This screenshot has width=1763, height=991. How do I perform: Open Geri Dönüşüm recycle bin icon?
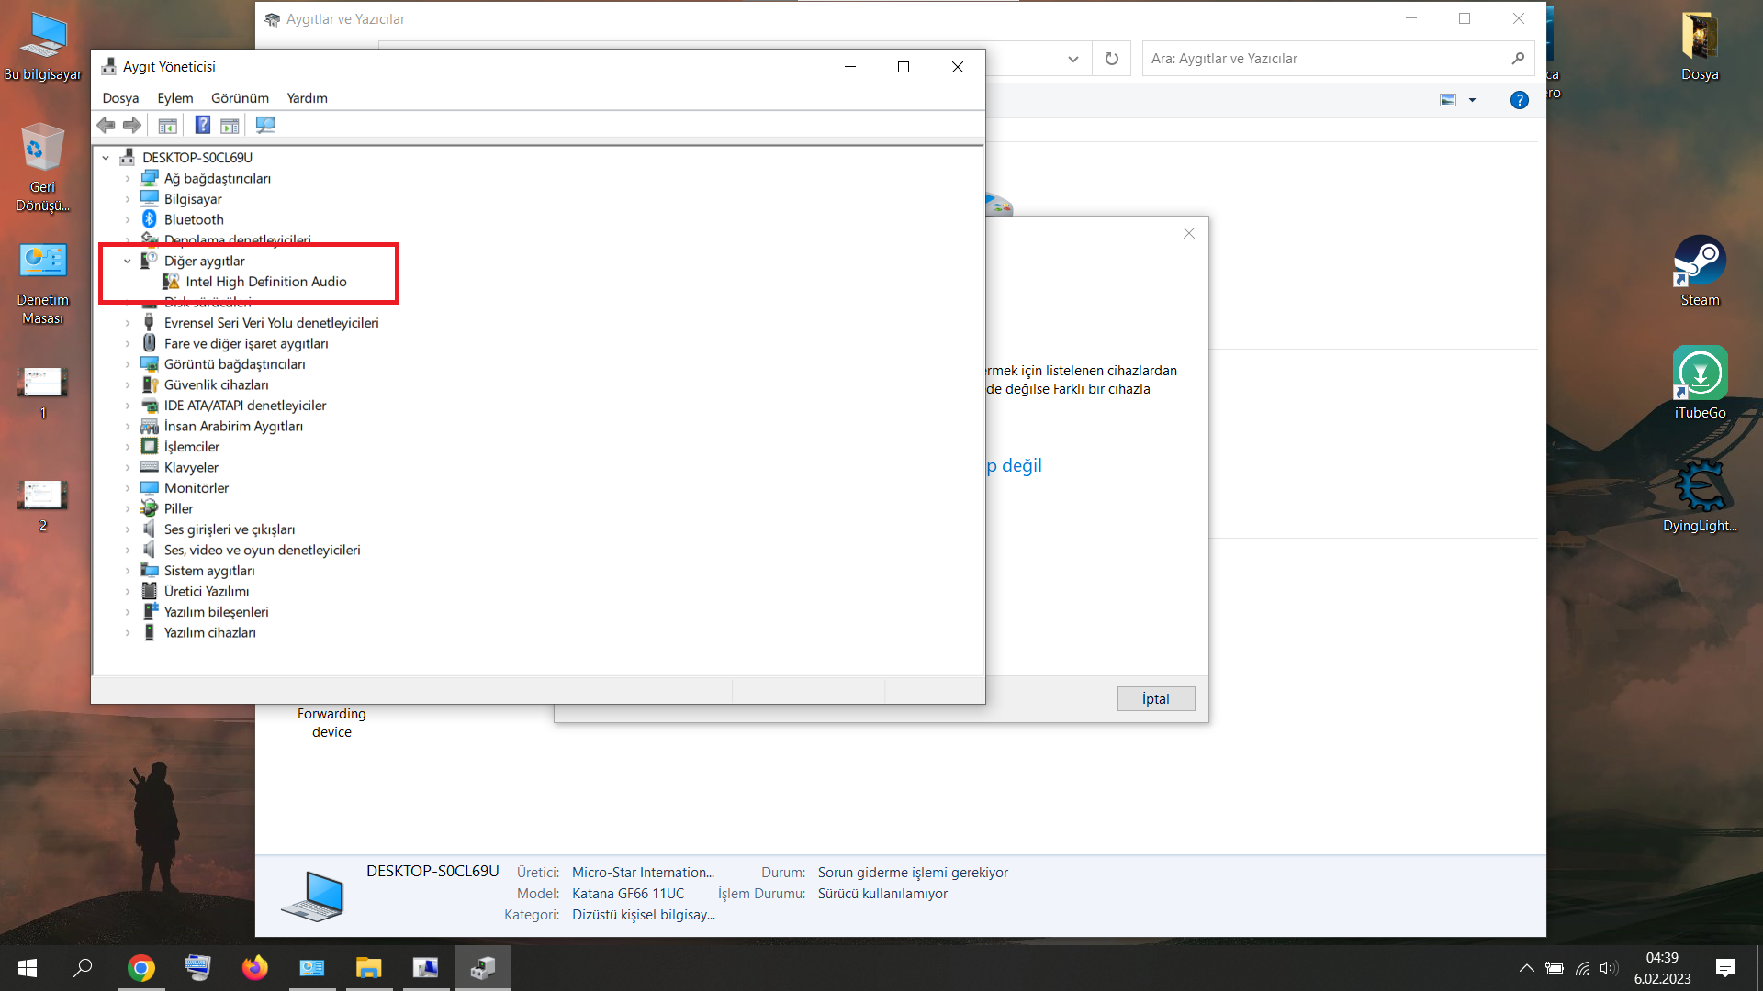click(x=43, y=167)
